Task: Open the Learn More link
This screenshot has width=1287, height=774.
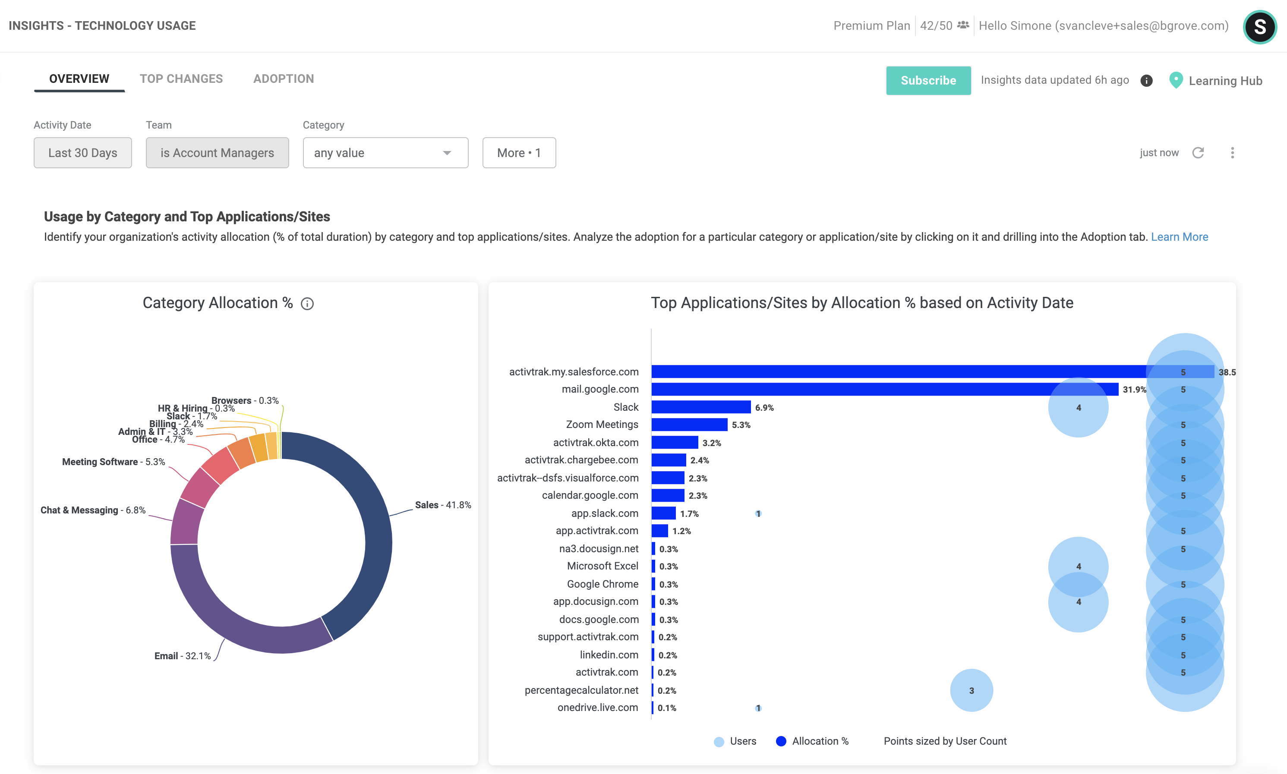Action: click(x=1179, y=237)
